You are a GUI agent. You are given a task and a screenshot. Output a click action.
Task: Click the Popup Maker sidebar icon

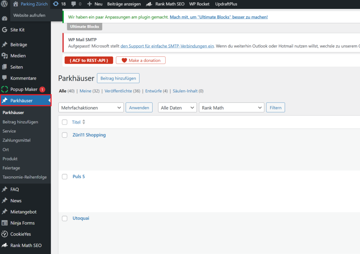click(5, 89)
